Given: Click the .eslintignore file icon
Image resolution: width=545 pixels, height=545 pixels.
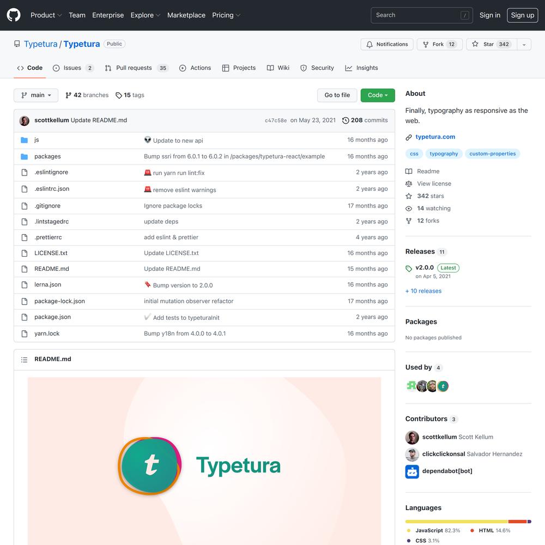Looking at the screenshot, I should 25,172.
